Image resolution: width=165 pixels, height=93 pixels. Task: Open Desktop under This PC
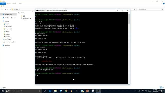[8, 24]
